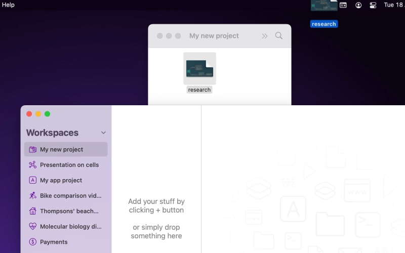Viewport: 405px width, 253px height.
Task: Select the Thompsons' beach workspace
Action: [66, 211]
